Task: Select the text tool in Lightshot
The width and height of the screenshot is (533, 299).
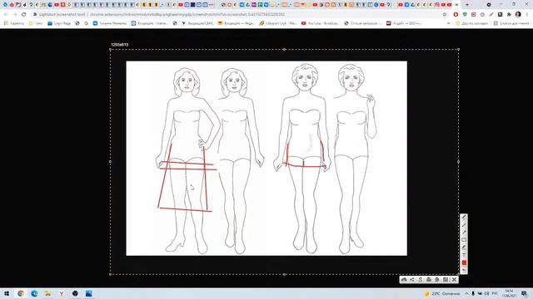Action: click(x=464, y=255)
